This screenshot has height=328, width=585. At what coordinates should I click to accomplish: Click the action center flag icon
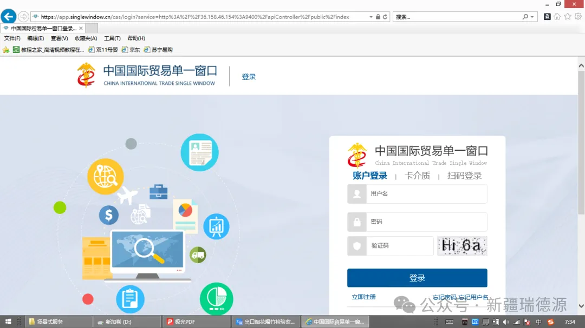[527, 322]
